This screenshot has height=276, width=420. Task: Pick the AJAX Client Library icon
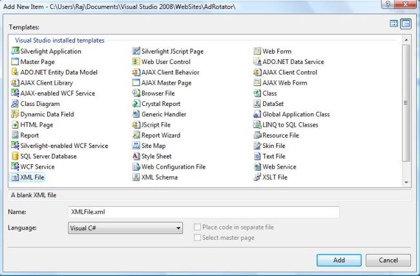point(15,83)
